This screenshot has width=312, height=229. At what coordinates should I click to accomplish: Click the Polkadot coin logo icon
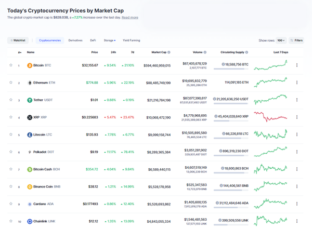(30, 152)
